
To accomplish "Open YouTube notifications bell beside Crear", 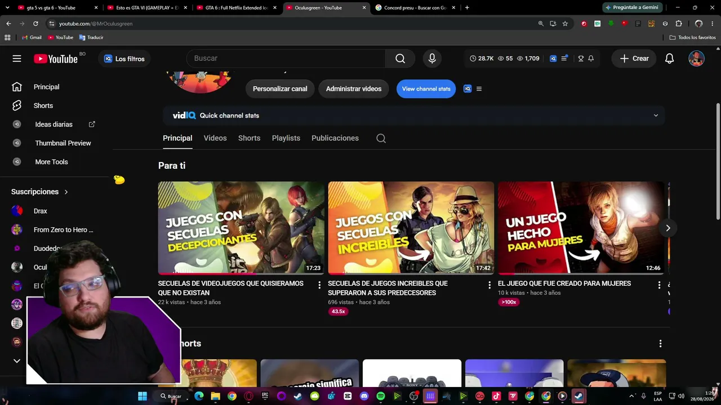I will tap(669, 58).
